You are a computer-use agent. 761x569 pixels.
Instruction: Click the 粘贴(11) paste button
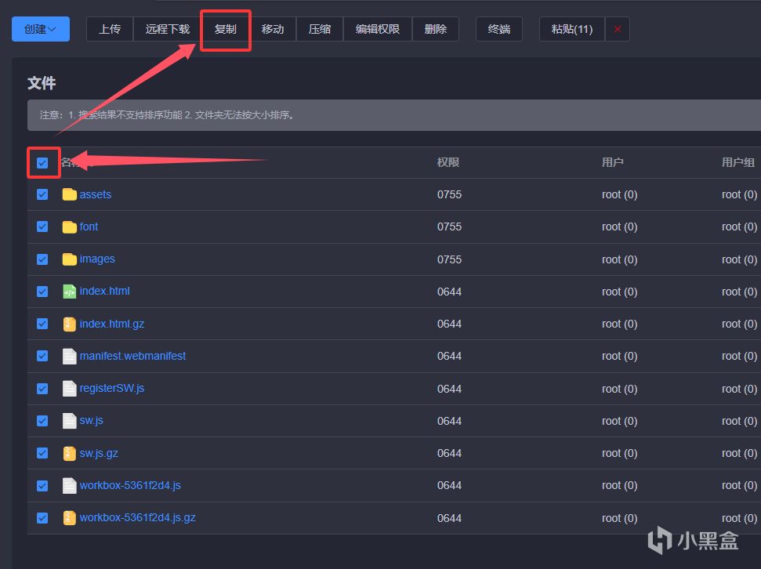tap(572, 29)
